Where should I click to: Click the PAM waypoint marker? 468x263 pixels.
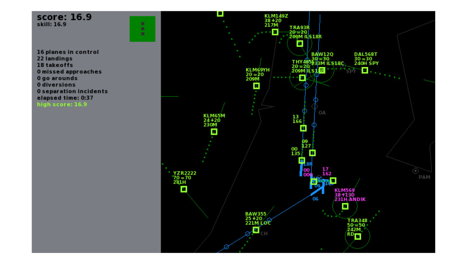click(x=415, y=171)
